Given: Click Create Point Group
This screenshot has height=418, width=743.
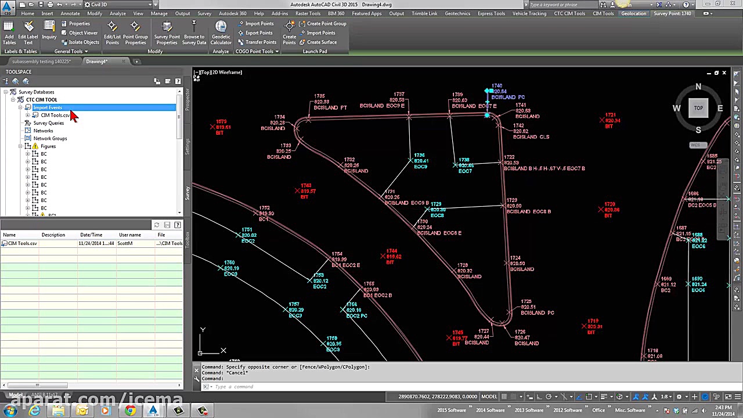Looking at the screenshot, I should pyautogui.click(x=322, y=24).
